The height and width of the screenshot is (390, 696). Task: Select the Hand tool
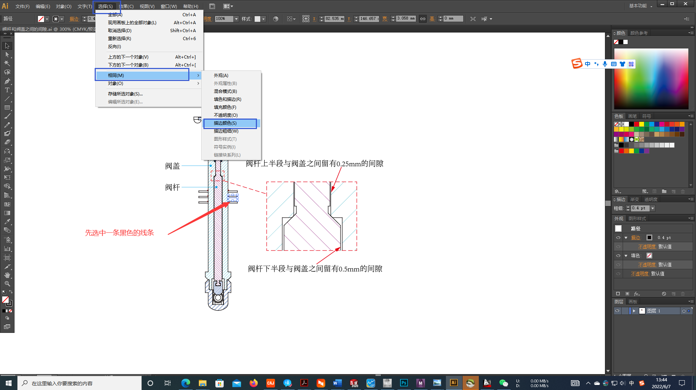pyautogui.click(x=7, y=275)
